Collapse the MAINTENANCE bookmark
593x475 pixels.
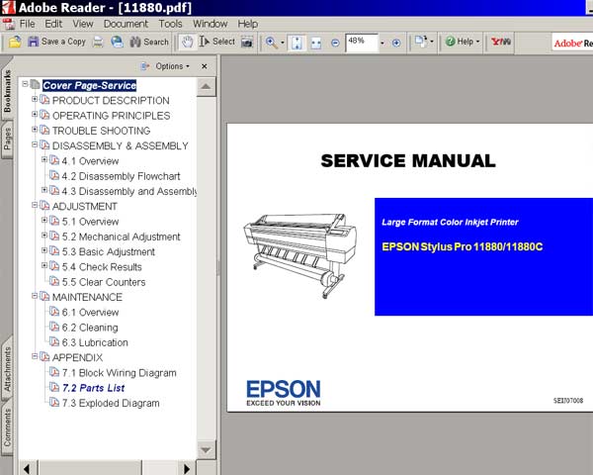[x=35, y=296]
